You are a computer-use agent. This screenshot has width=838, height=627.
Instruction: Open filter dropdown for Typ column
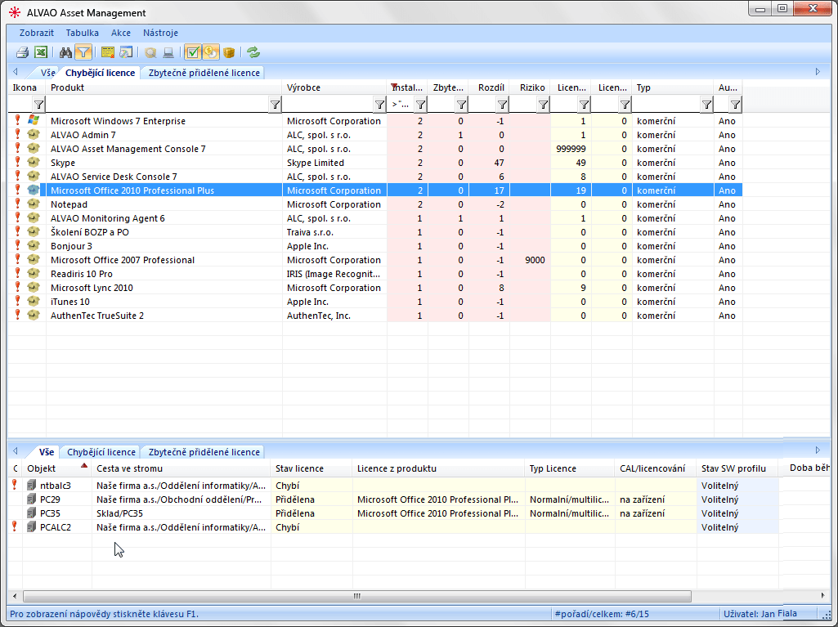[706, 105]
